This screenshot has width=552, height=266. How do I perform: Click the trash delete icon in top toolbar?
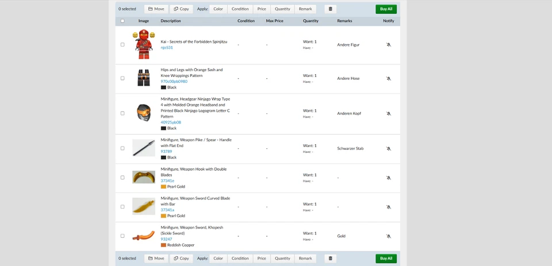[x=330, y=9]
